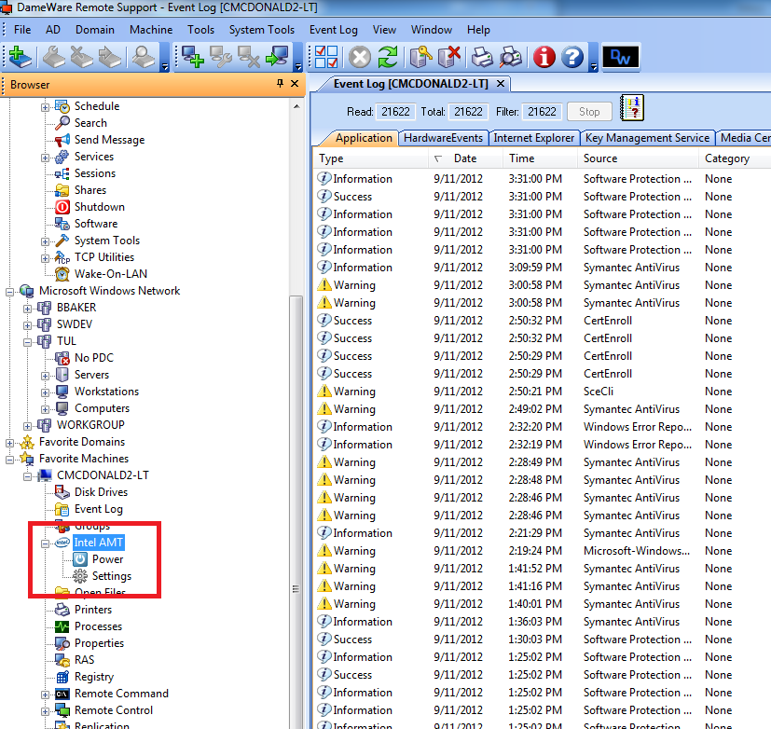Select Registry in the tree

point(94,677)
